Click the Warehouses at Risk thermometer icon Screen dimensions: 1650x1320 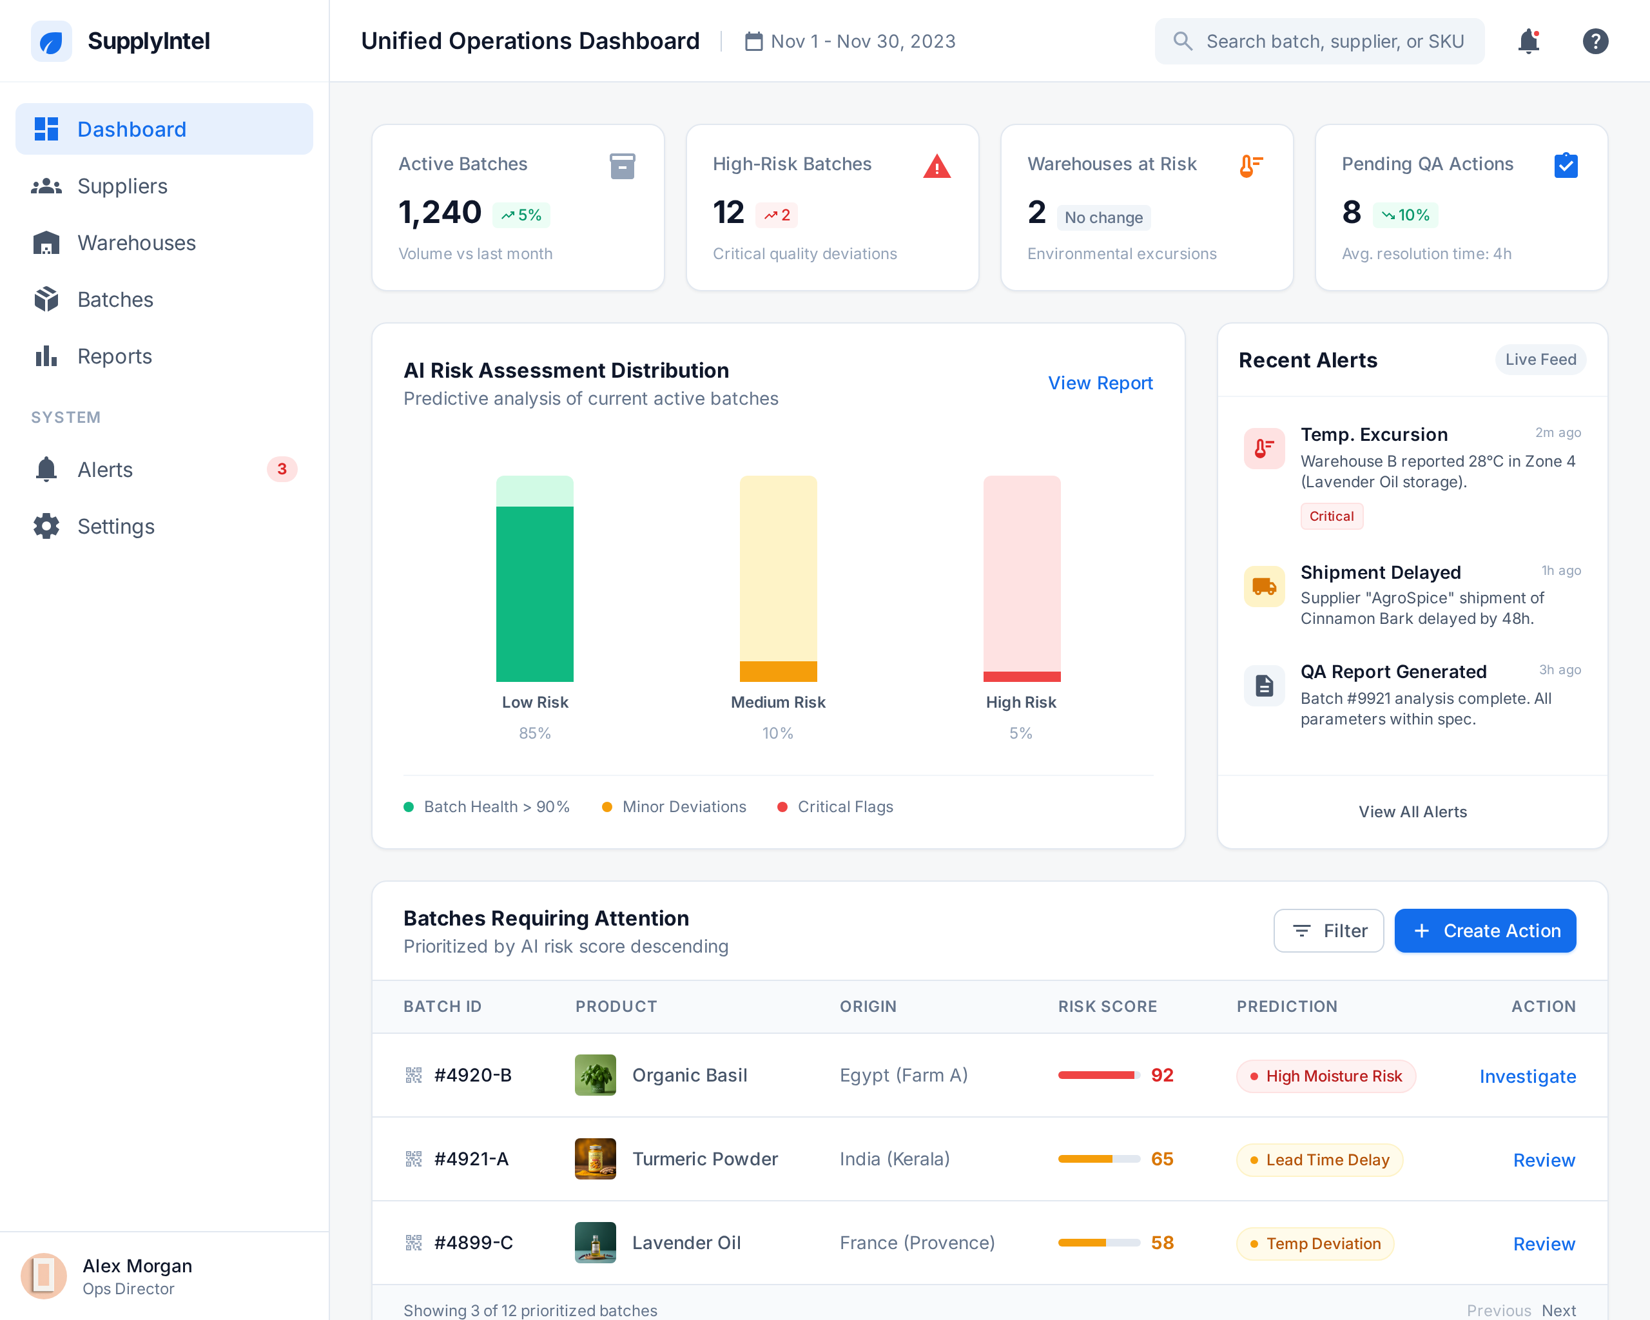[x=1251, y=166]
